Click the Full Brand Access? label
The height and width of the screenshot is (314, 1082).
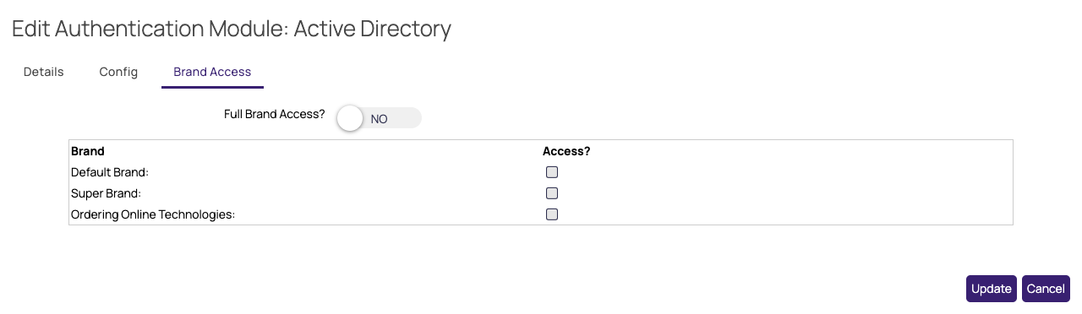click(275, 114)
